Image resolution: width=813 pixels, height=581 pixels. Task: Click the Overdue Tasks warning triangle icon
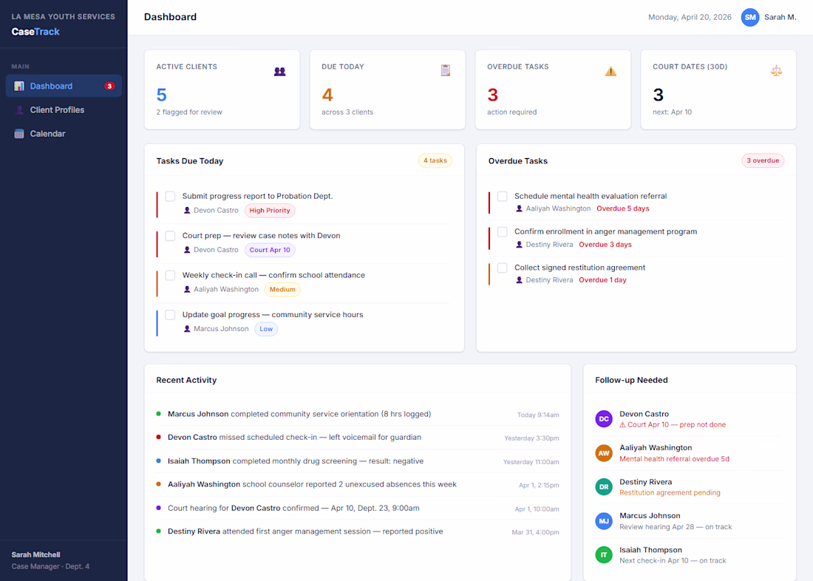pos(610,71)
